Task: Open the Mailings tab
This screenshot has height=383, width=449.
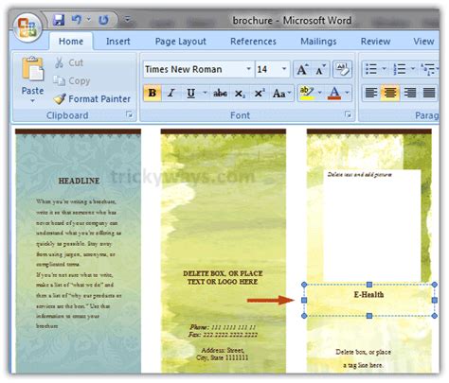Action: tap(318, 42)
